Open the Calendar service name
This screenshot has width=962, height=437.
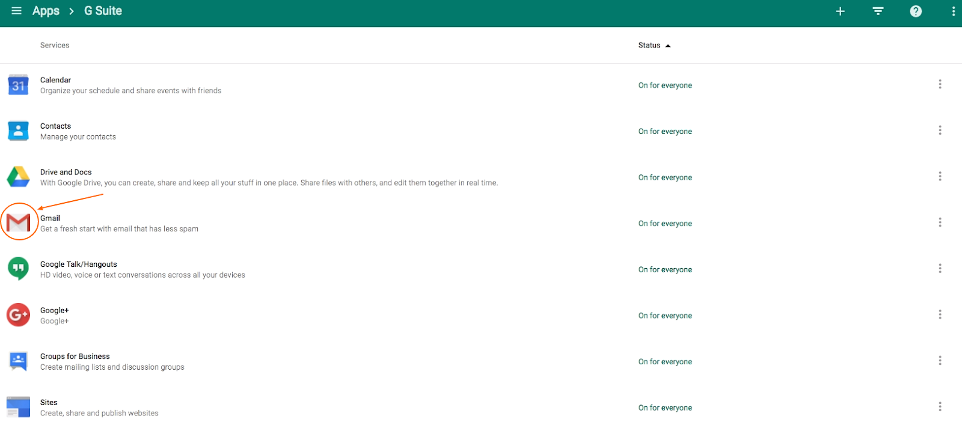click(55, 80)
